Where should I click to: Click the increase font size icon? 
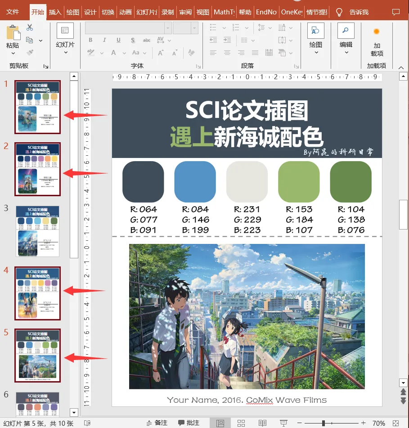[161, 53]
